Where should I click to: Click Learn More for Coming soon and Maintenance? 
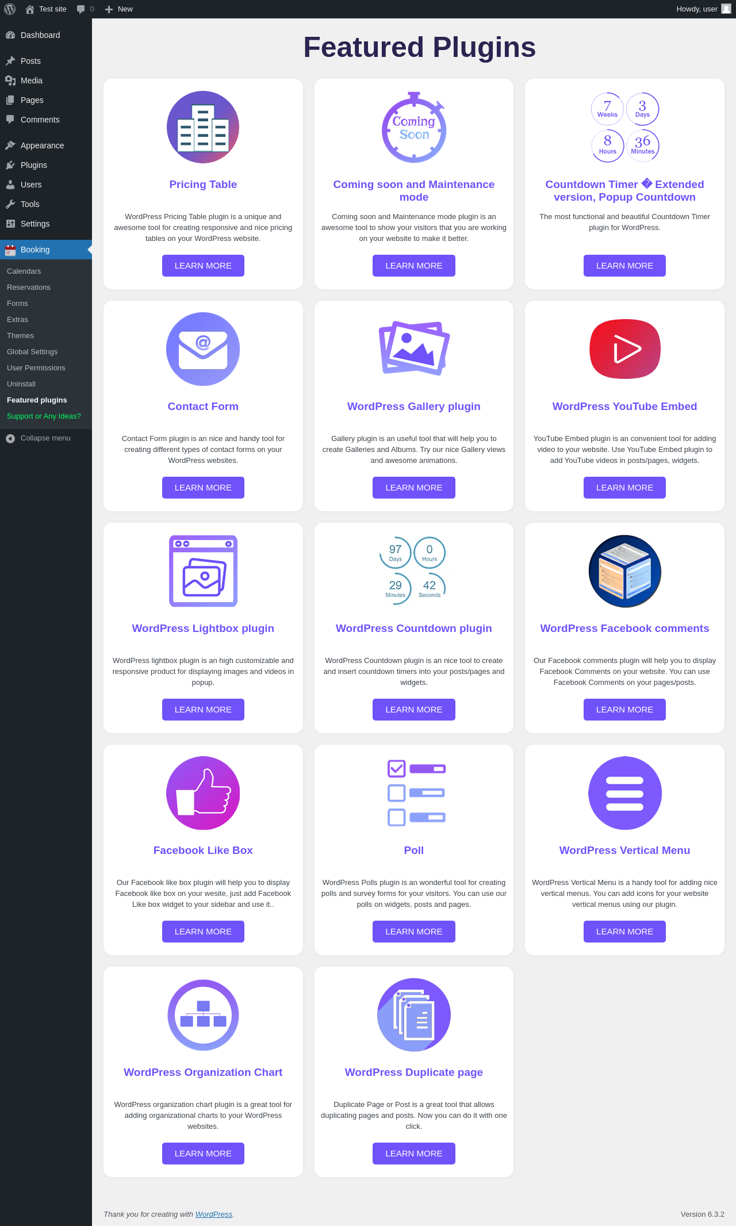[414, 266]
